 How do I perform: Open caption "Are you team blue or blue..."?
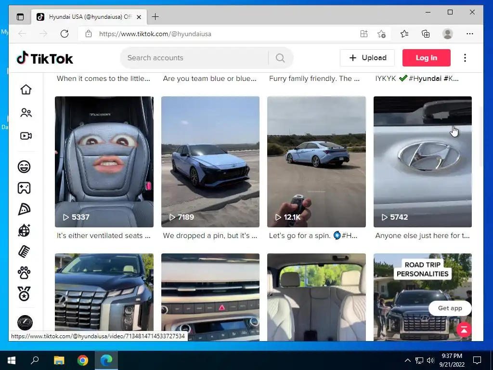[x=210, y=79]
